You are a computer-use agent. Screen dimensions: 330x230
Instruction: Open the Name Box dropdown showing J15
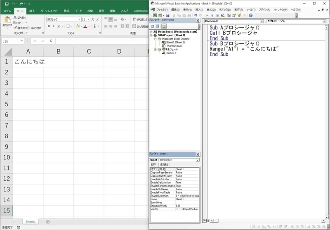click(22, 41)
